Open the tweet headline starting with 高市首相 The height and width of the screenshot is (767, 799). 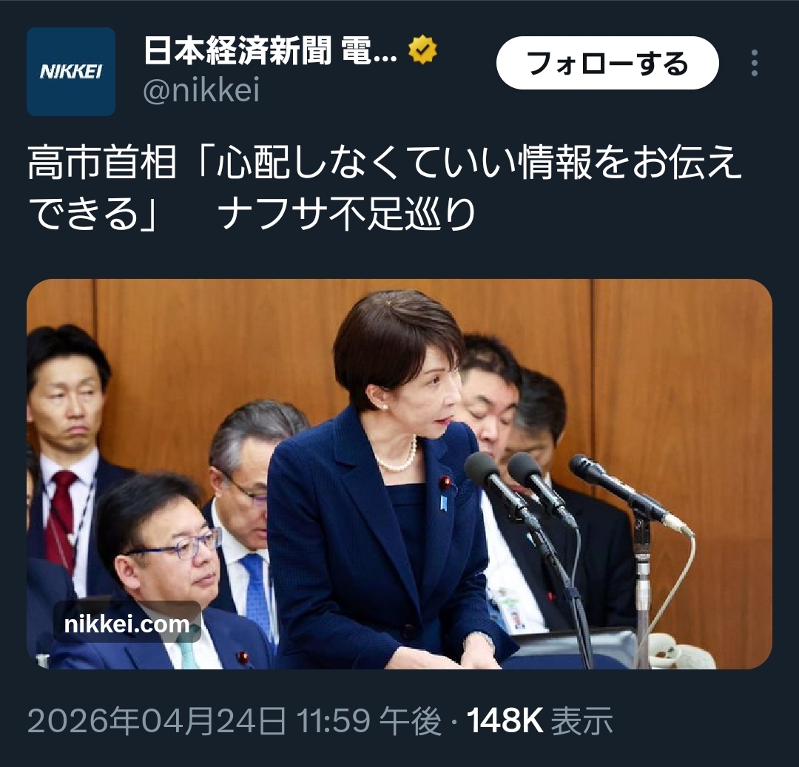pyautogui.click(x=384, y=187)
